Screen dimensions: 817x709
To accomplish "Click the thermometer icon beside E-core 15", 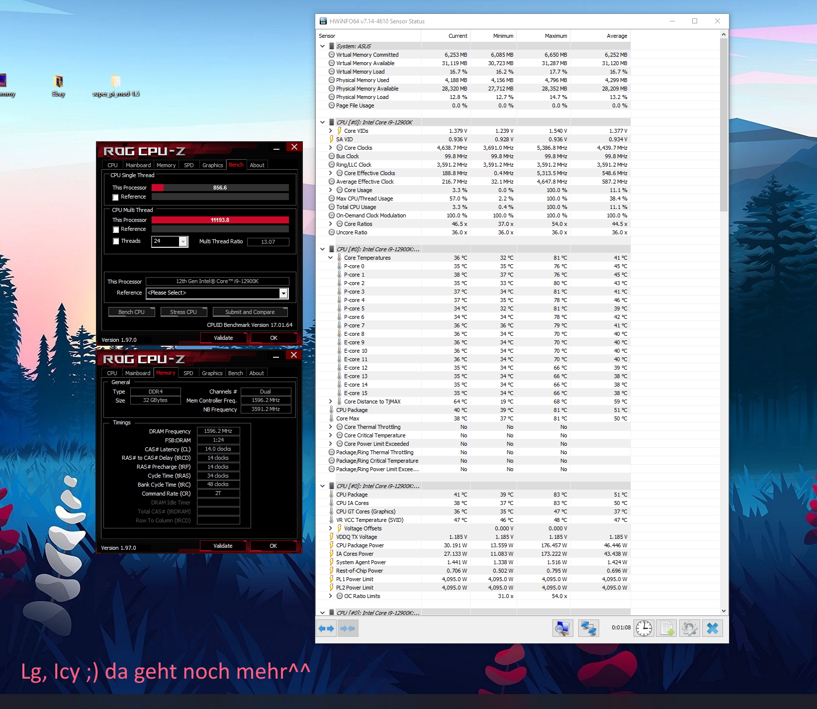I will coord(340,393).
